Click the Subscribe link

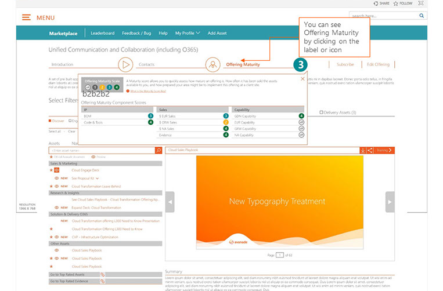point(345,64)
